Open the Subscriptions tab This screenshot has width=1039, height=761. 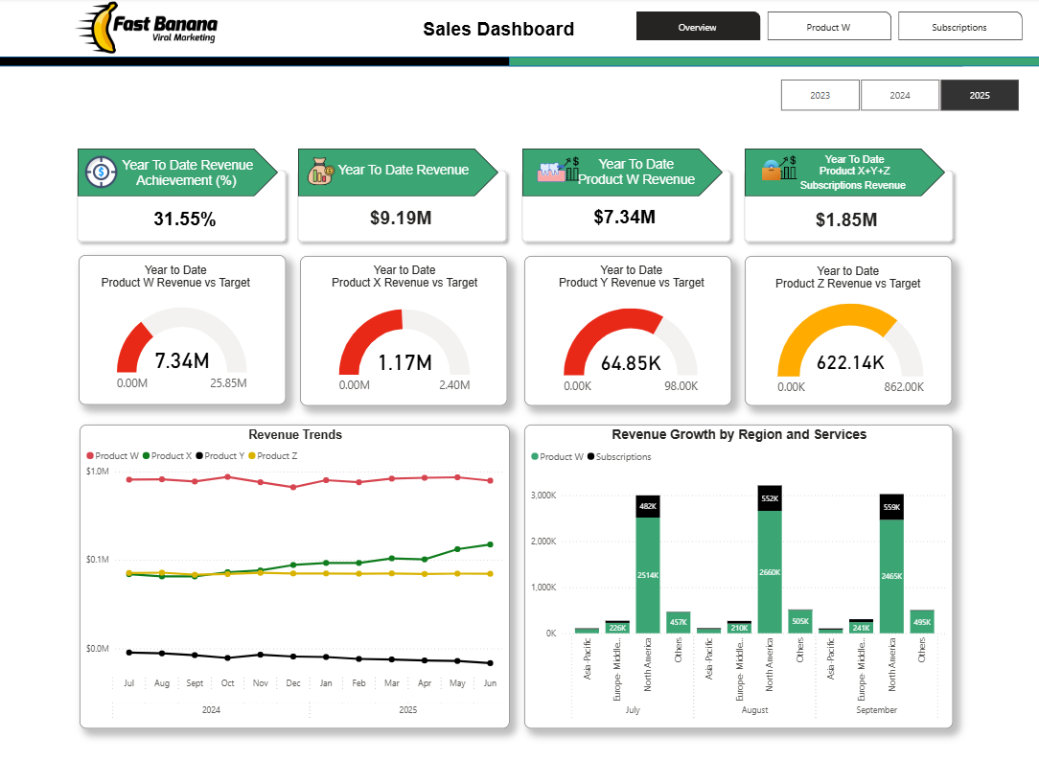tap(959, 27)
